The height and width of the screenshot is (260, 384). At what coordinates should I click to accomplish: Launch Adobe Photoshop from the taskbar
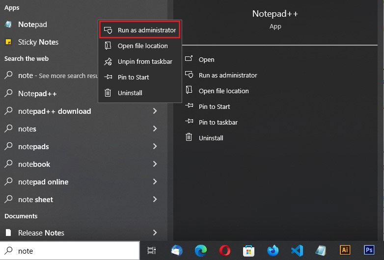tap(369, 250)
